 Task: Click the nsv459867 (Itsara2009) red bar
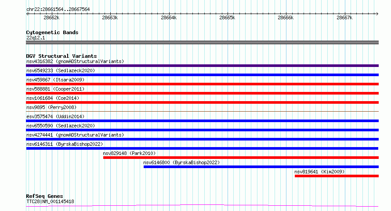pyautogui.click(x=202, y=84)
